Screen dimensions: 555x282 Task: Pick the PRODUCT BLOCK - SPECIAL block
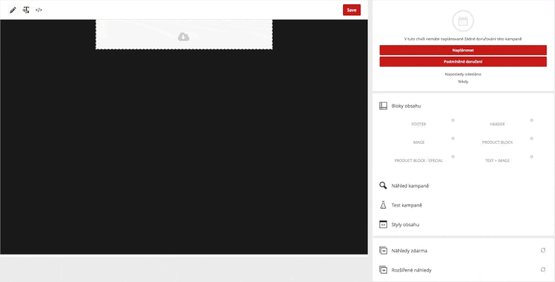tap(418, 161)
